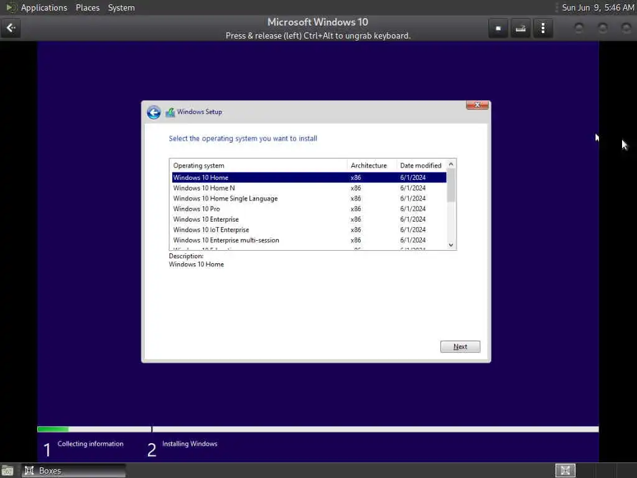The width and height of the screenshot is (637, 478).
Task: Select Windows 10 Home Single Language
Action: 309,199
